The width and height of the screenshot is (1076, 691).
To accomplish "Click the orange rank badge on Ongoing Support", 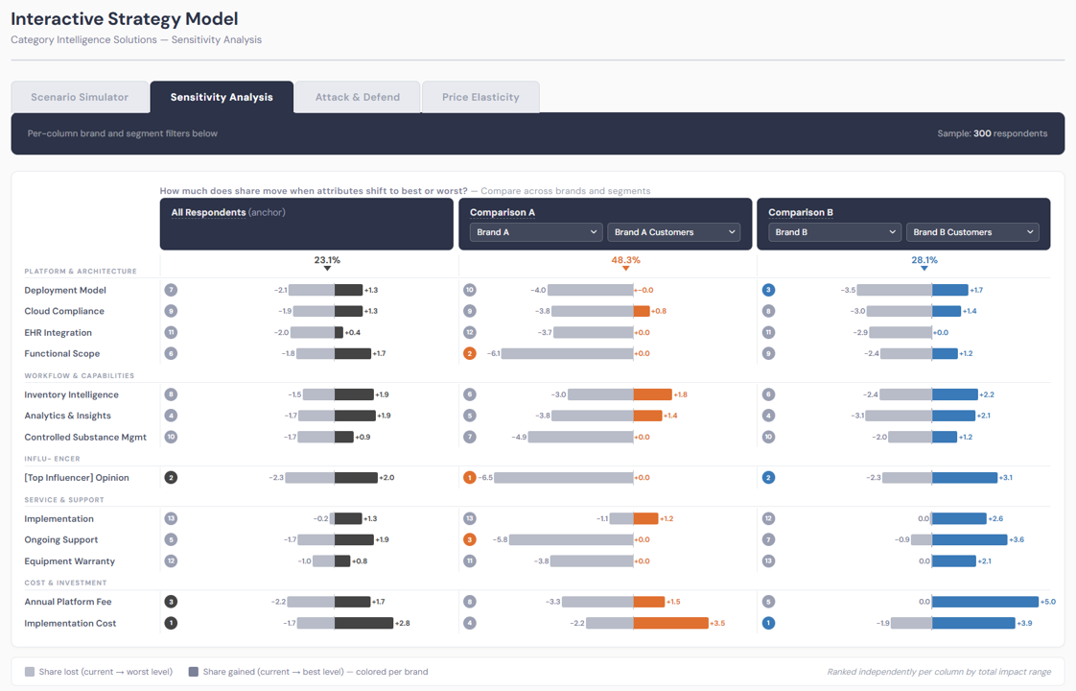I will [470, 539].
